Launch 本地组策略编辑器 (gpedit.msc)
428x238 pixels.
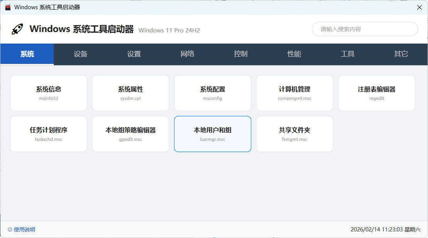130,134
